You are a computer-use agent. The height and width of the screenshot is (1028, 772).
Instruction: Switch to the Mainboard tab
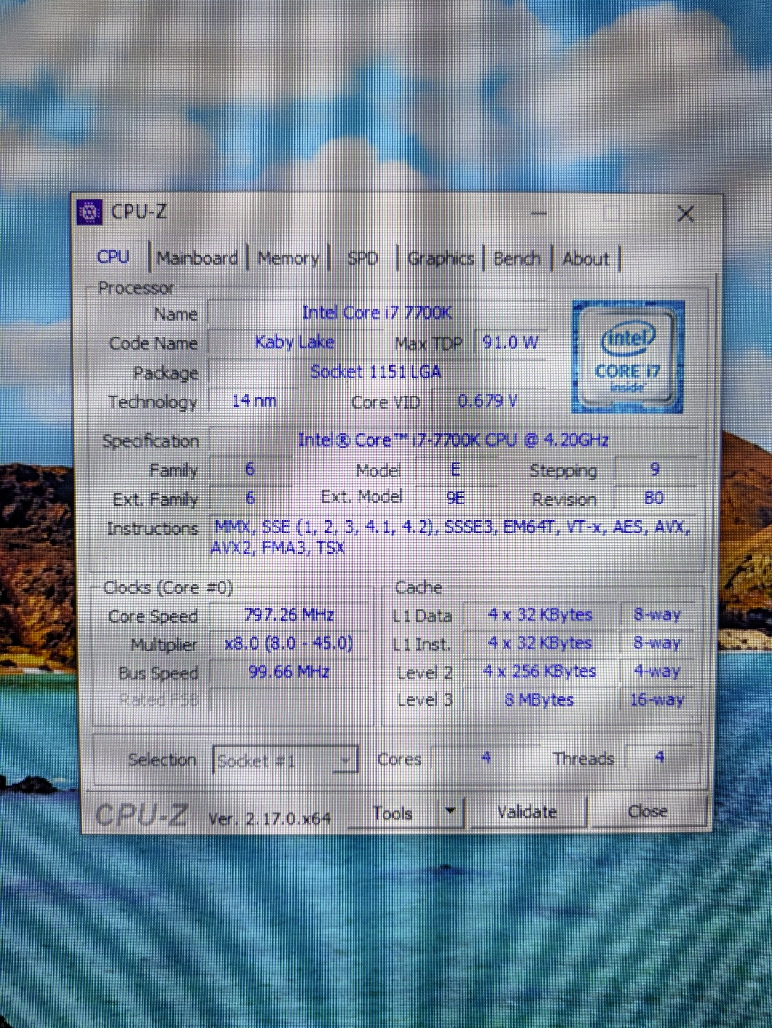[x=197, y=258]
